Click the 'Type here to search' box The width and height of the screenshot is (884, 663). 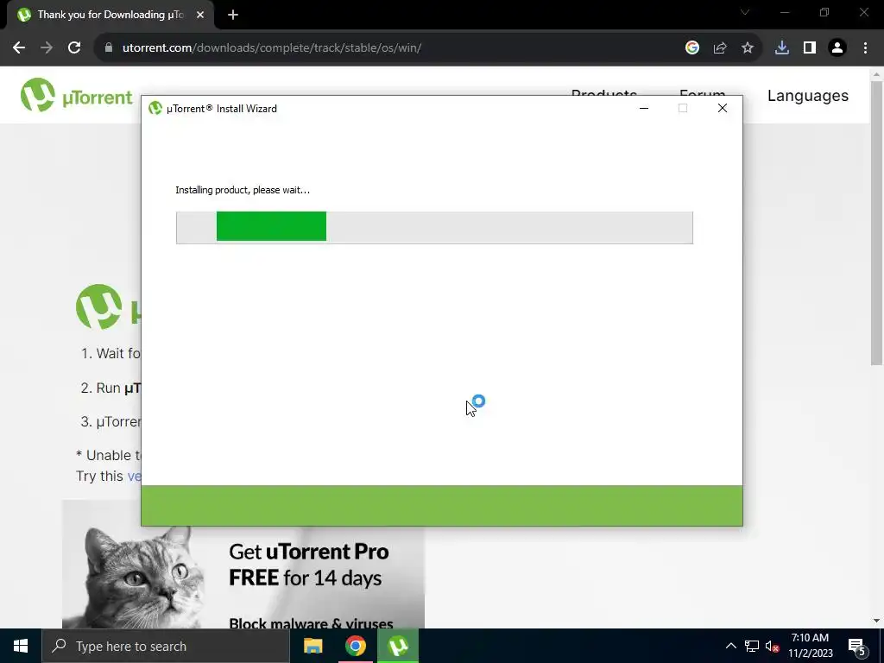pos(166,646)
